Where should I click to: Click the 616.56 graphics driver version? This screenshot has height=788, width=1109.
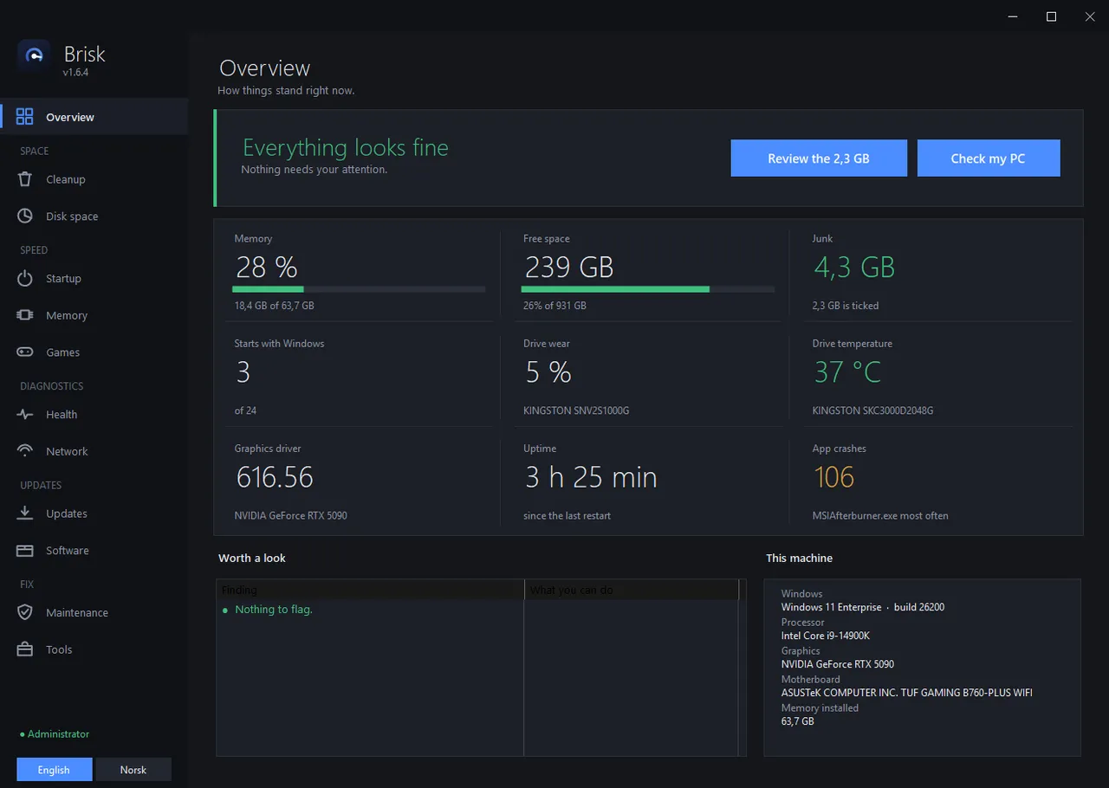tap(275, 477)
